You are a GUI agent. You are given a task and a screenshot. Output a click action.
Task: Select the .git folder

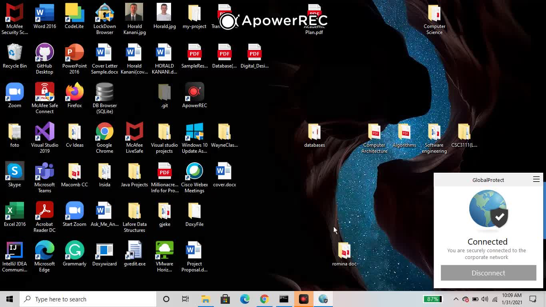pos(164,95)
